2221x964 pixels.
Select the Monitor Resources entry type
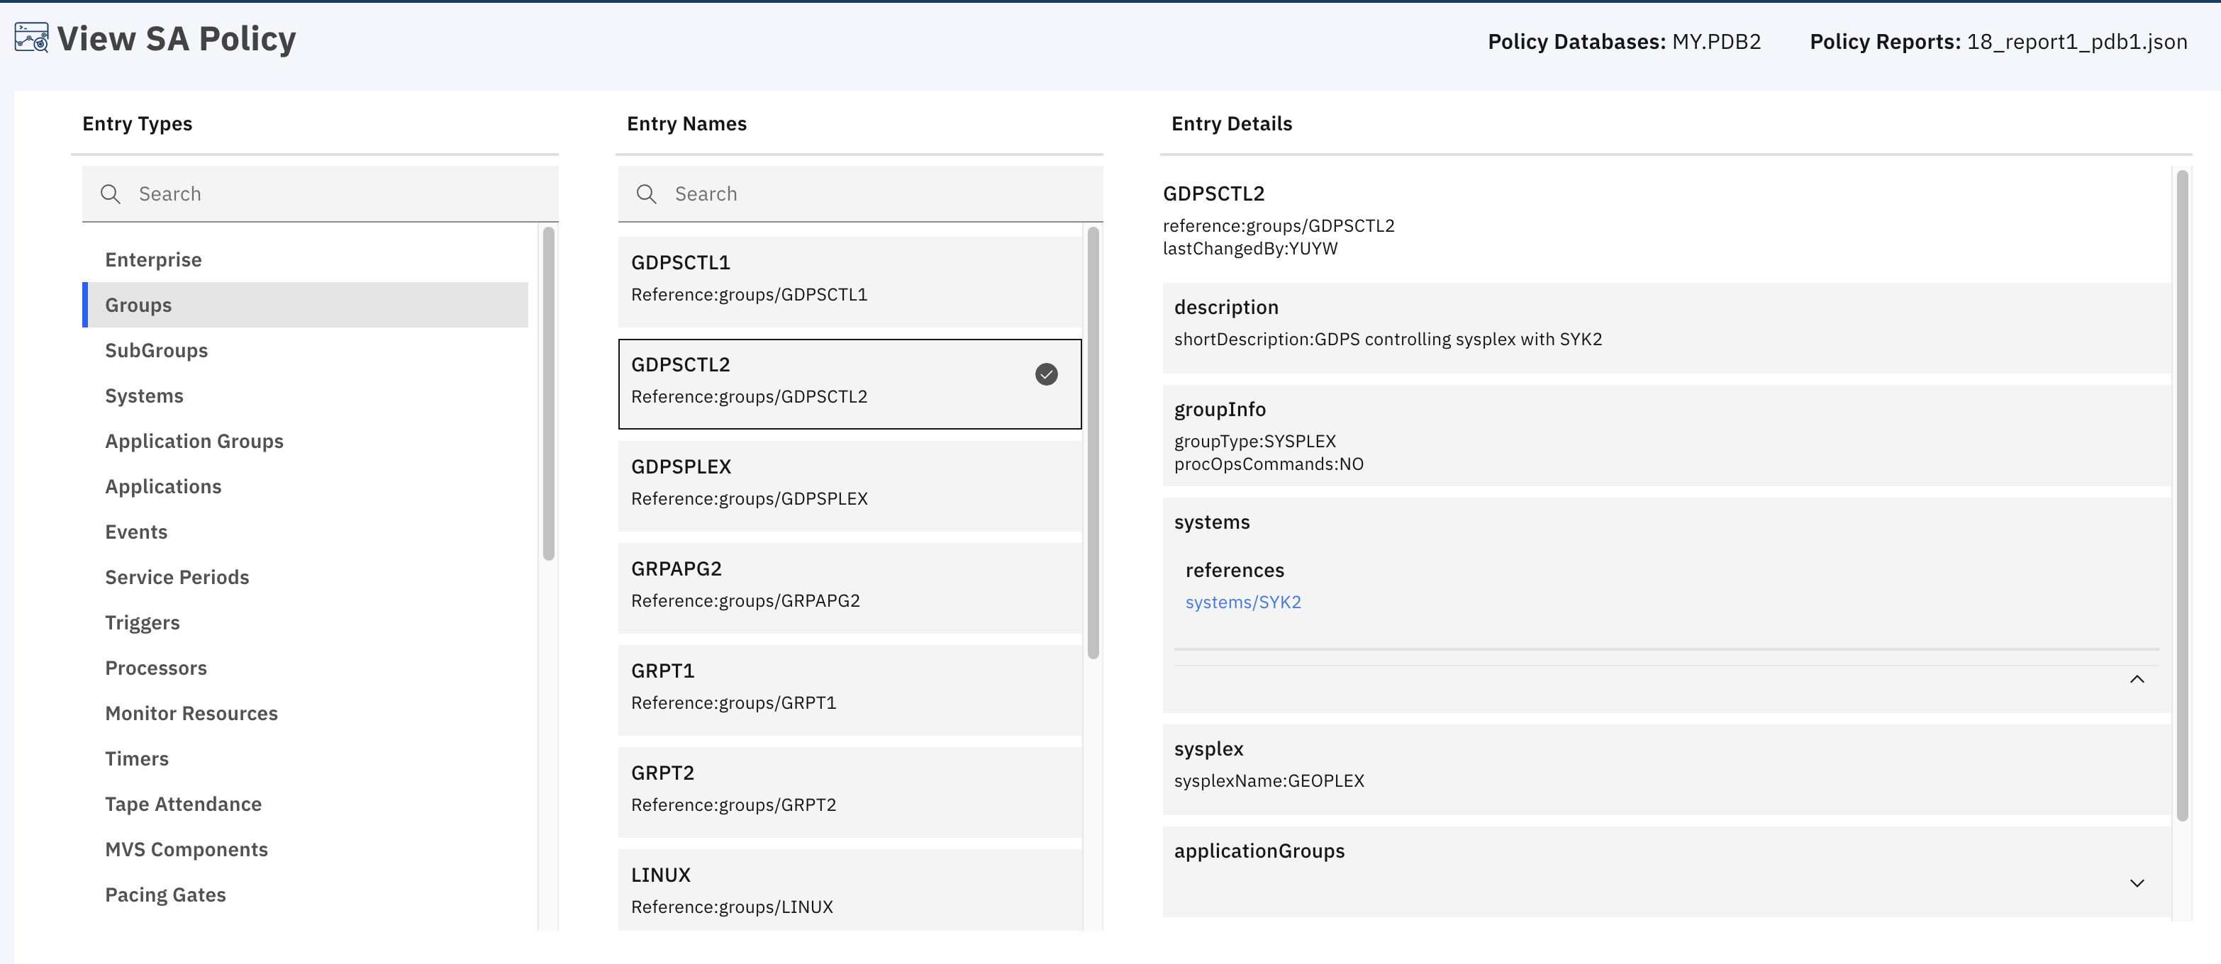pyautogui.click(x=191, y=712)
